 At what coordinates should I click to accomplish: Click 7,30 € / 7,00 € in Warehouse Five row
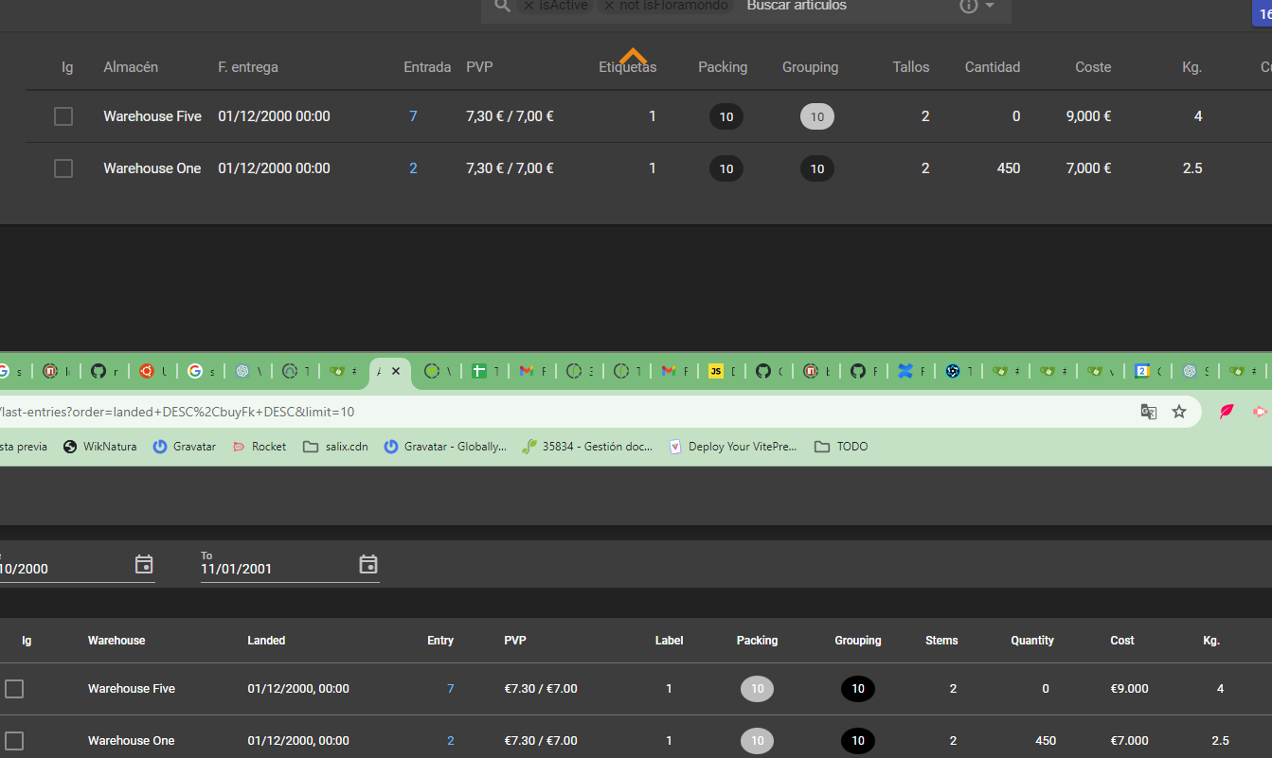pos(510,116)
